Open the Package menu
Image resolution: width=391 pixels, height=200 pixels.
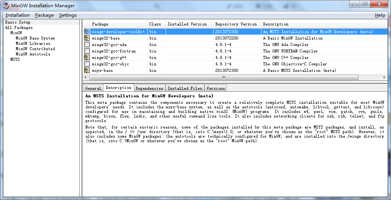pyautogui.click(x=44, y=15)
